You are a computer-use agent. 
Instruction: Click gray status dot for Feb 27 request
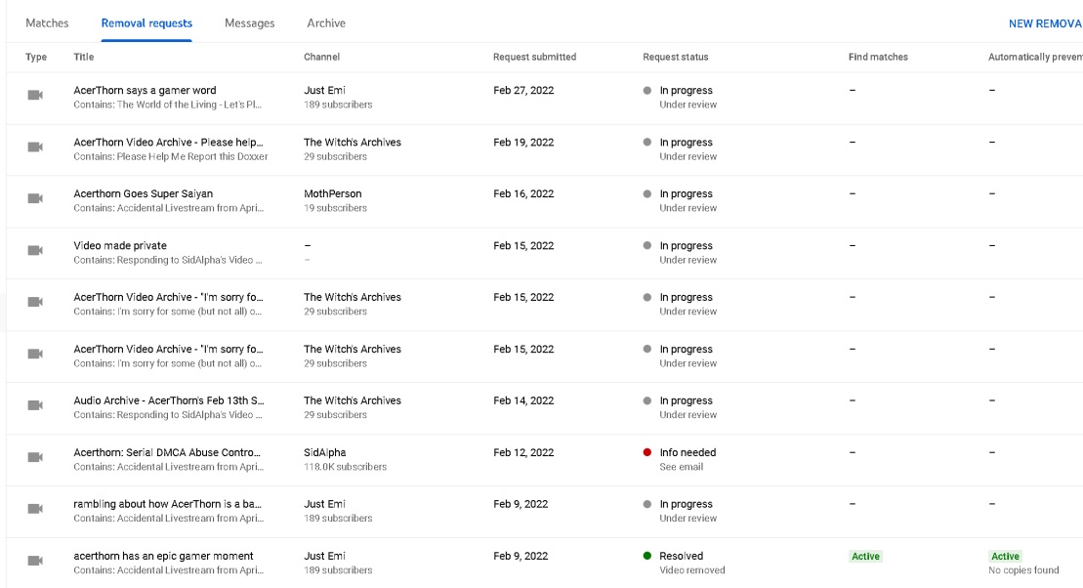(x=647, y=91)
